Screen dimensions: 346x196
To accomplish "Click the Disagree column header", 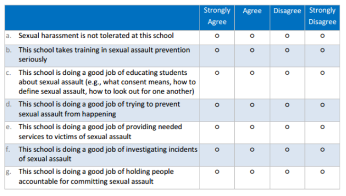I will tap(287, 11).
